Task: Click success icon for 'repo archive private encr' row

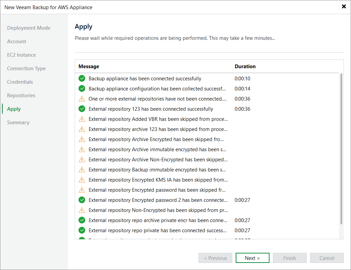Action: [x=82, y=220]
